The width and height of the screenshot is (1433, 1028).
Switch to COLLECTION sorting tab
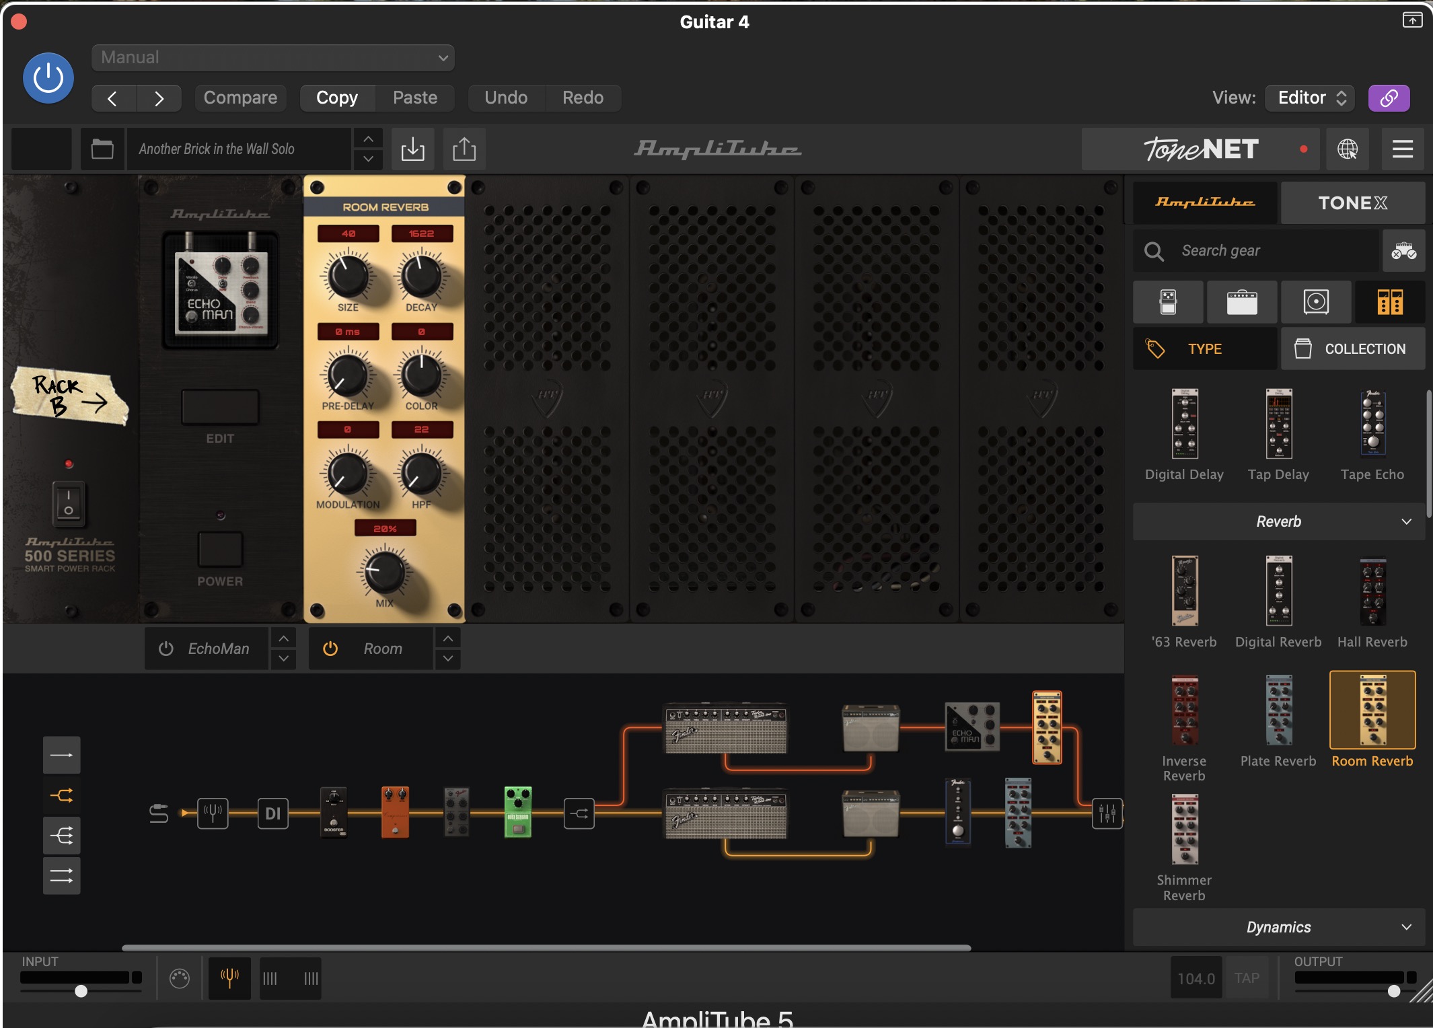pos(1353,348)
